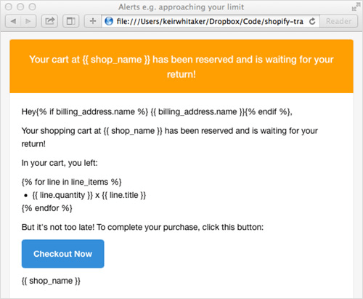The height and width of the screenshot is (299, 363).
Task: Minimize the window with the middle traffic light
Action: (20, 7)
